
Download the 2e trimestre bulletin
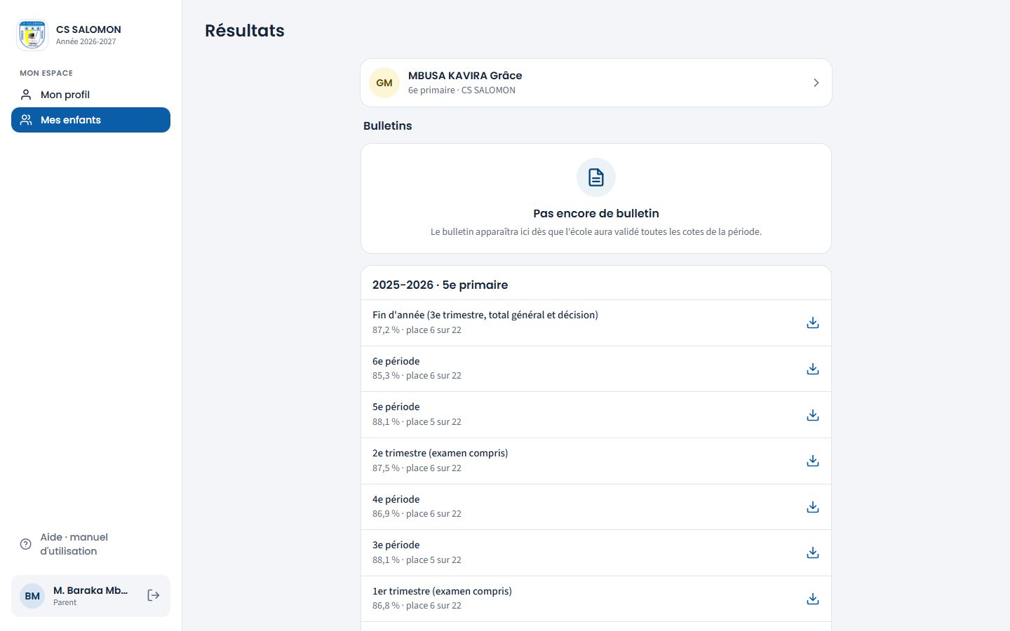(813, 461)
